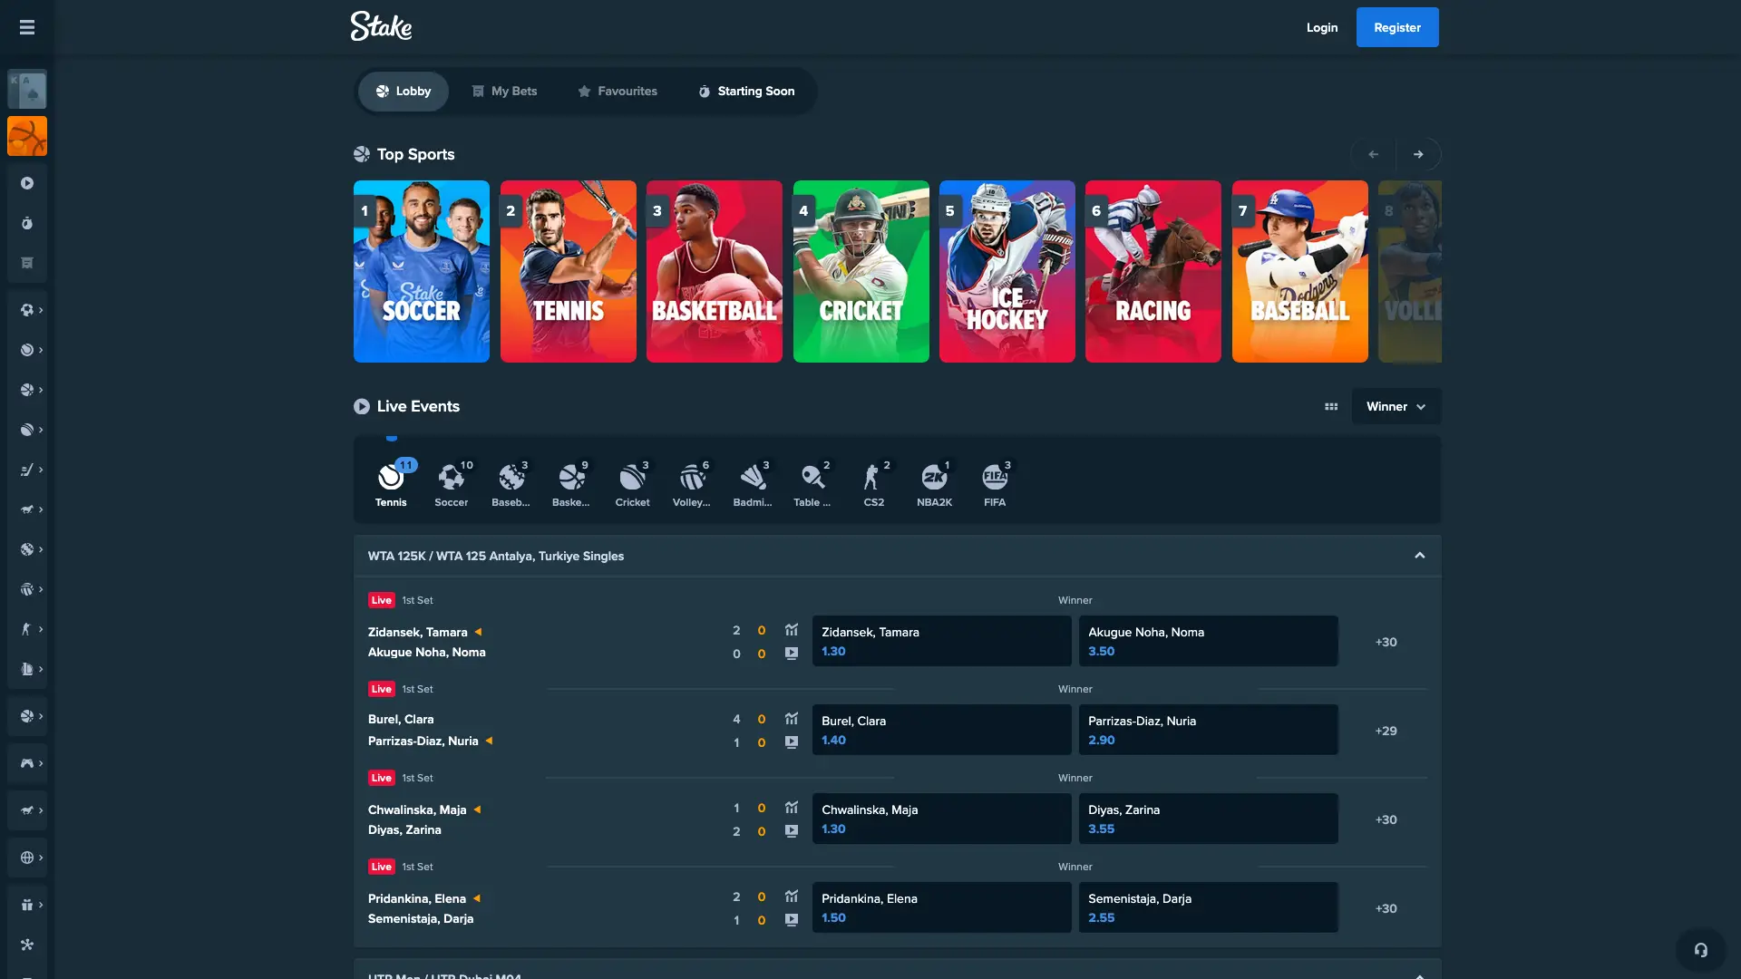Image resolution: width=1741 pixels, height=979 pixels.
Task: Show next Top Sports with the right arrow
Action: [1418, 154]
